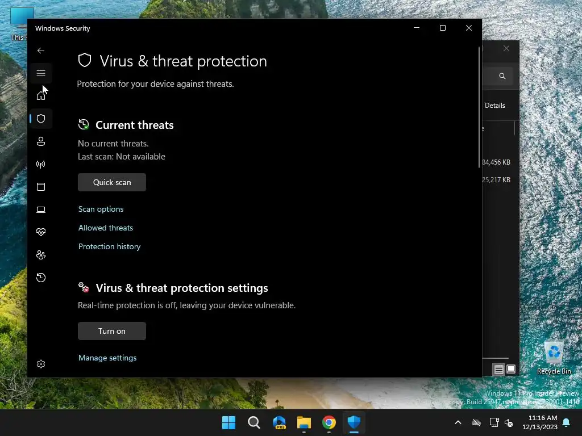Select Details in the background window
Screen dimensions: 582x436
tap(495, 105)
